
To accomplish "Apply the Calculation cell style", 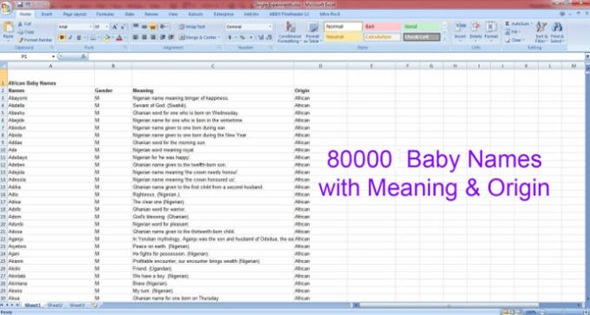I will [383, 37].
